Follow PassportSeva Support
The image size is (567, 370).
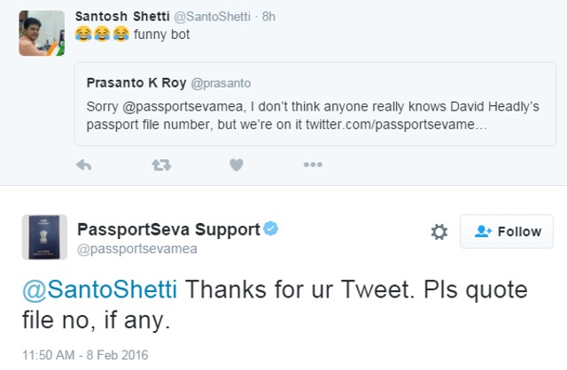pos(507,231)
